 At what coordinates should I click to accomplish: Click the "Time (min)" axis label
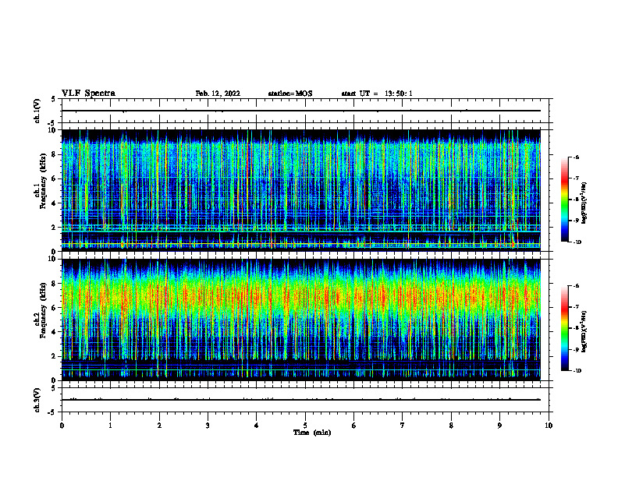tap(312, 433)
